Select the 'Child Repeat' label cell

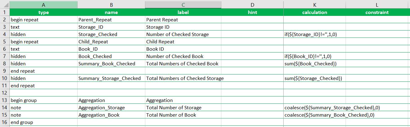pos(183,42)
